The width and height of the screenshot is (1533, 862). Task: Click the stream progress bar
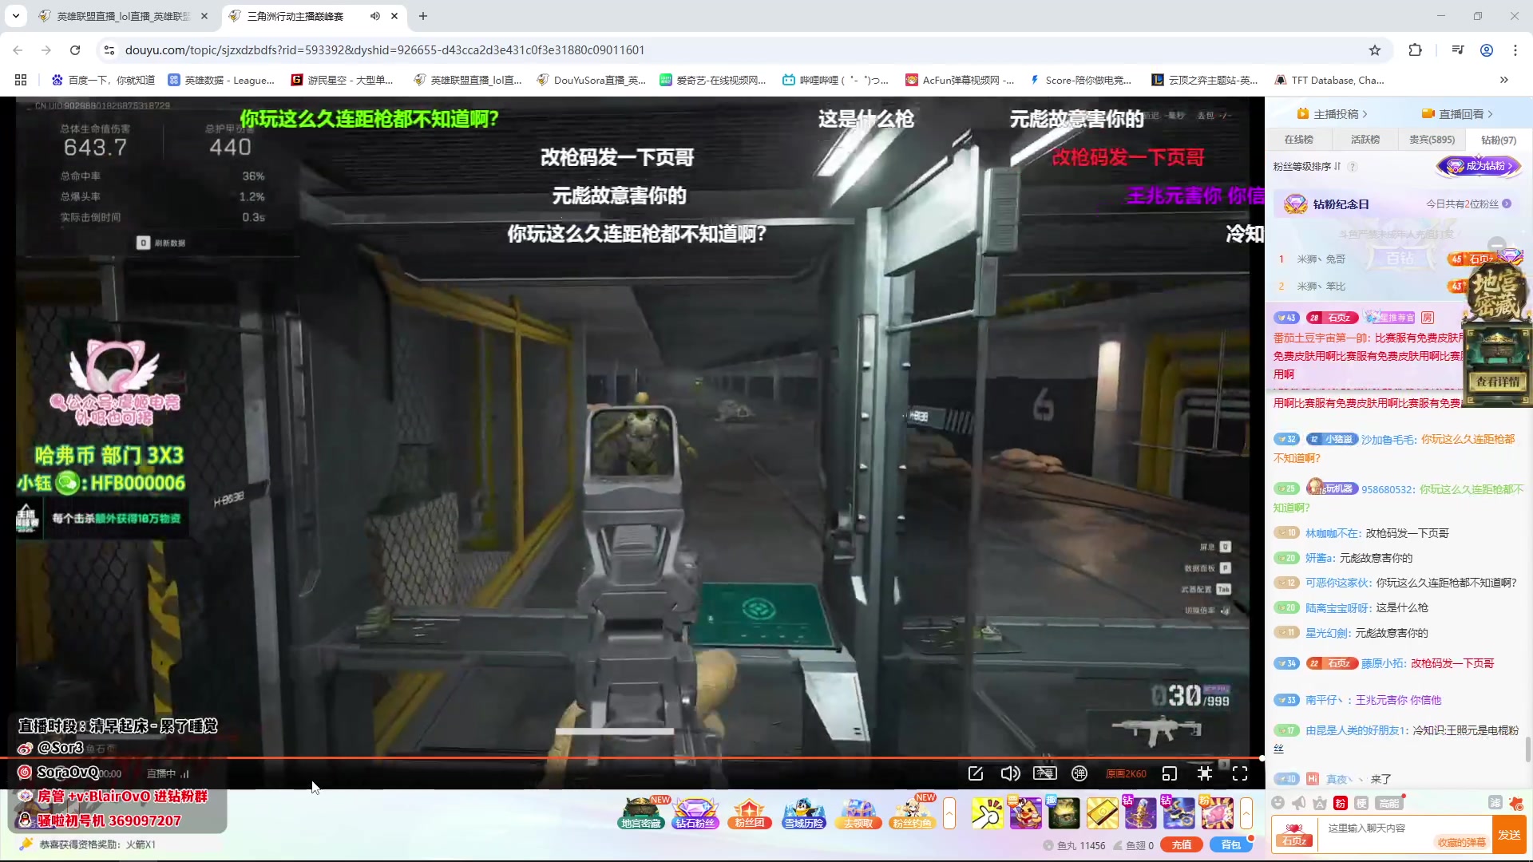(631, 758)
